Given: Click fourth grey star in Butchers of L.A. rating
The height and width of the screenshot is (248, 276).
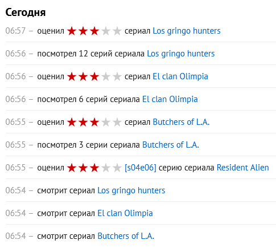Looking at the screenshot, I should [106, 122].
